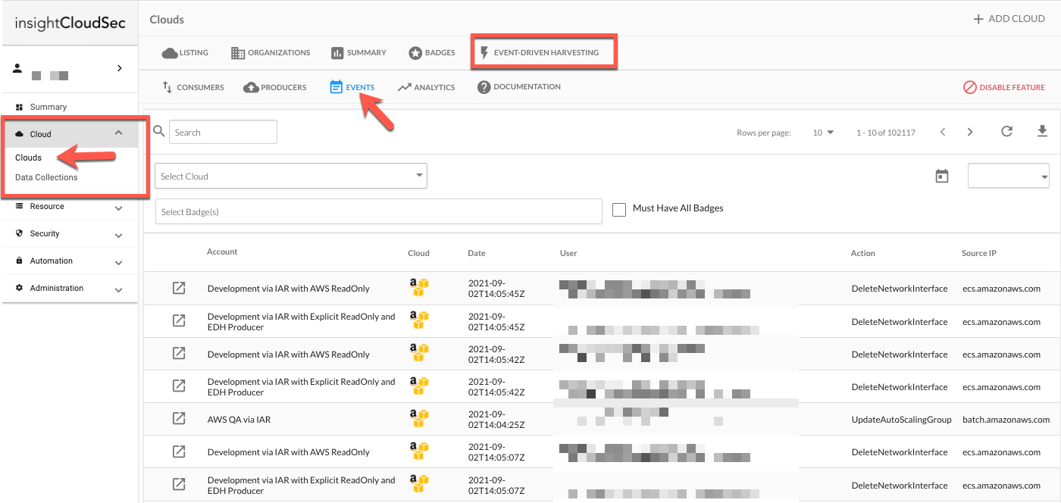
Task: Click AWS icon in AWS QA row
Action: point(419,418)
